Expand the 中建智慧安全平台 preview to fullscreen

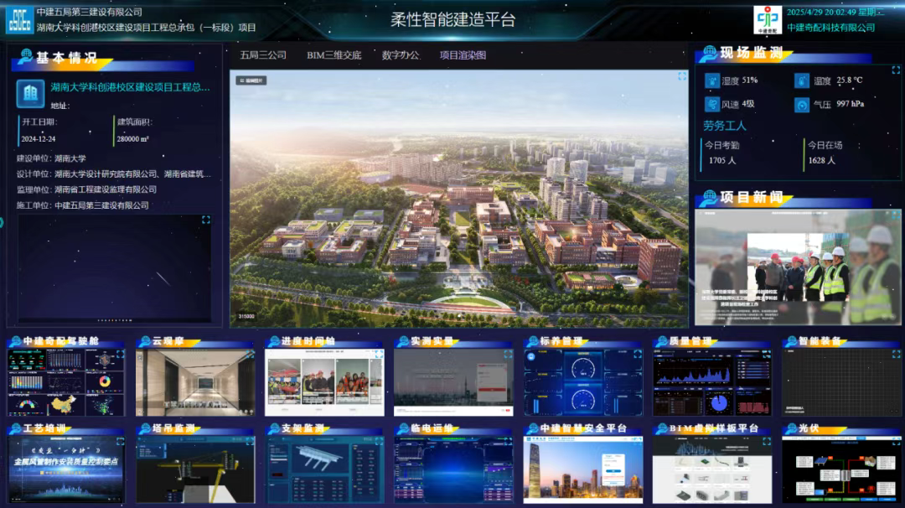click(637, 442)
